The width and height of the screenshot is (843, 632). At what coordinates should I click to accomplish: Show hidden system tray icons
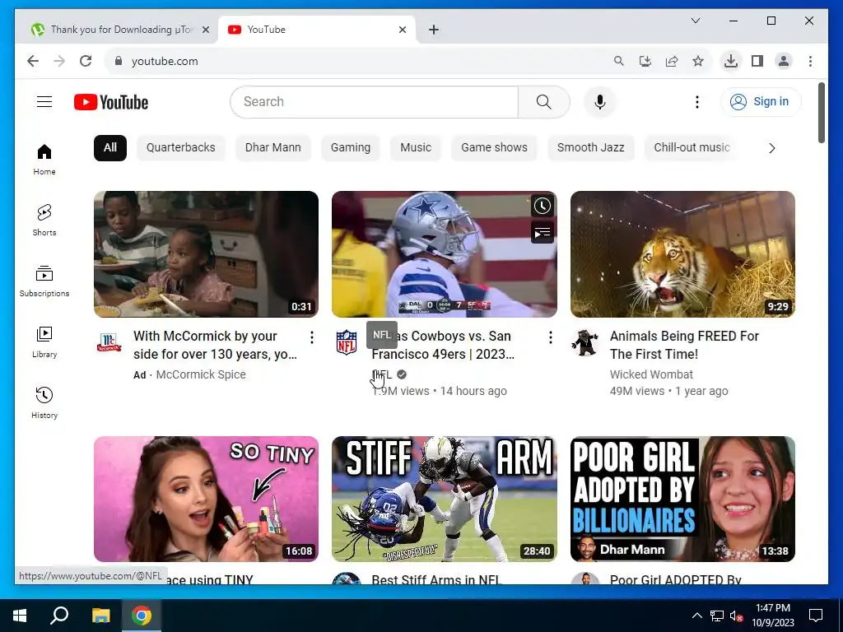696,616
